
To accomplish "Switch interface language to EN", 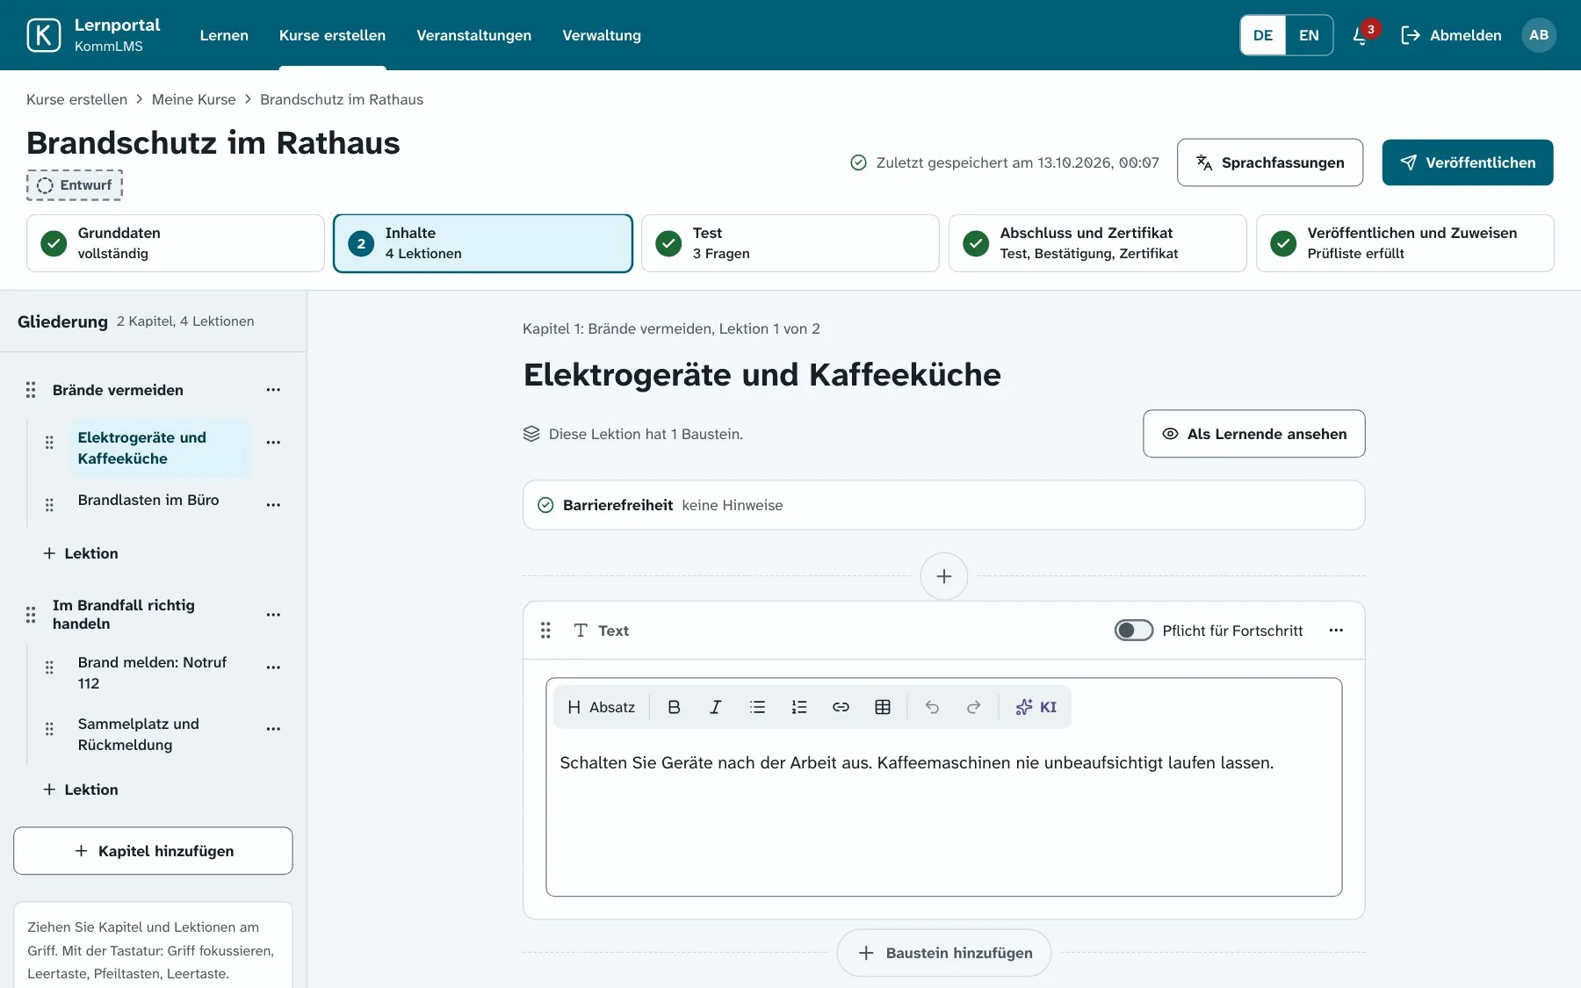I will click(1309, 35).
